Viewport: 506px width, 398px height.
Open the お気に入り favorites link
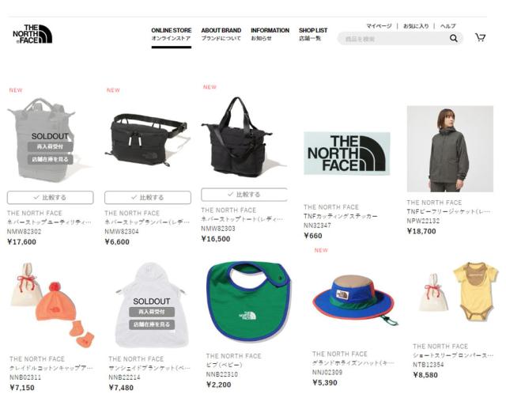point(416,26)
